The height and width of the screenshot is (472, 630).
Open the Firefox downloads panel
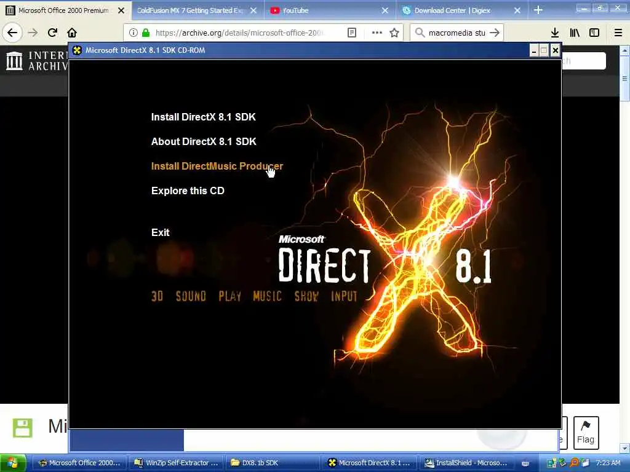pos(555,33)
